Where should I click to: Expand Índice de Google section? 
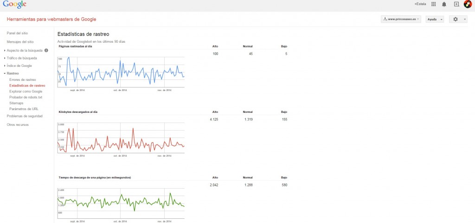pyautogui.click(x=19, y=66)
